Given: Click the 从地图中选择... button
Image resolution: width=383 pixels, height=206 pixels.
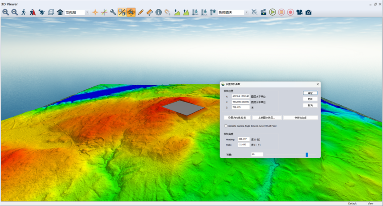Looking at the screenshot, I should 267,118.
